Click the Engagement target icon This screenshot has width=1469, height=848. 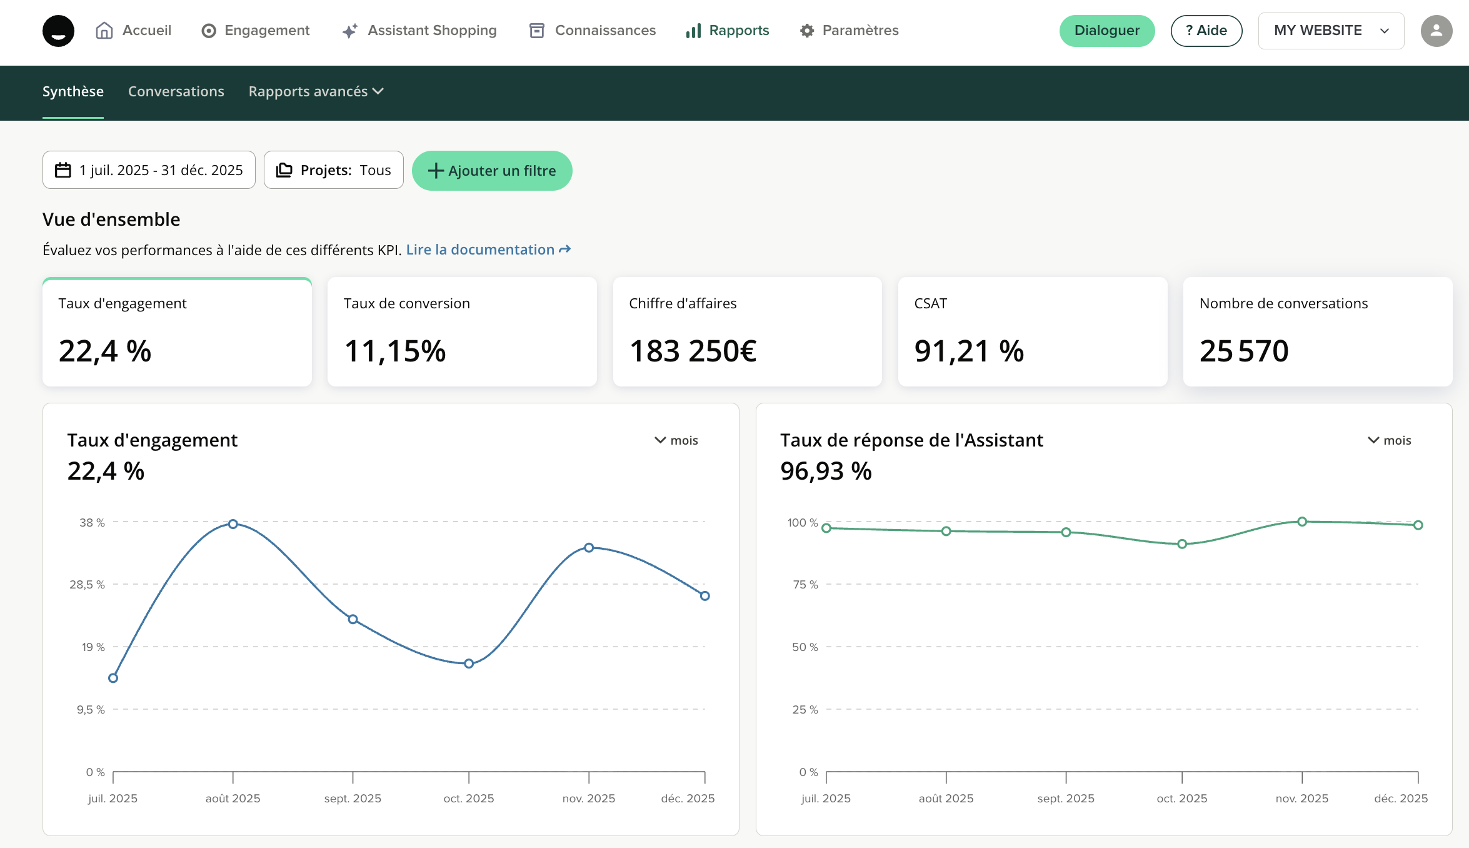[209, 31]
